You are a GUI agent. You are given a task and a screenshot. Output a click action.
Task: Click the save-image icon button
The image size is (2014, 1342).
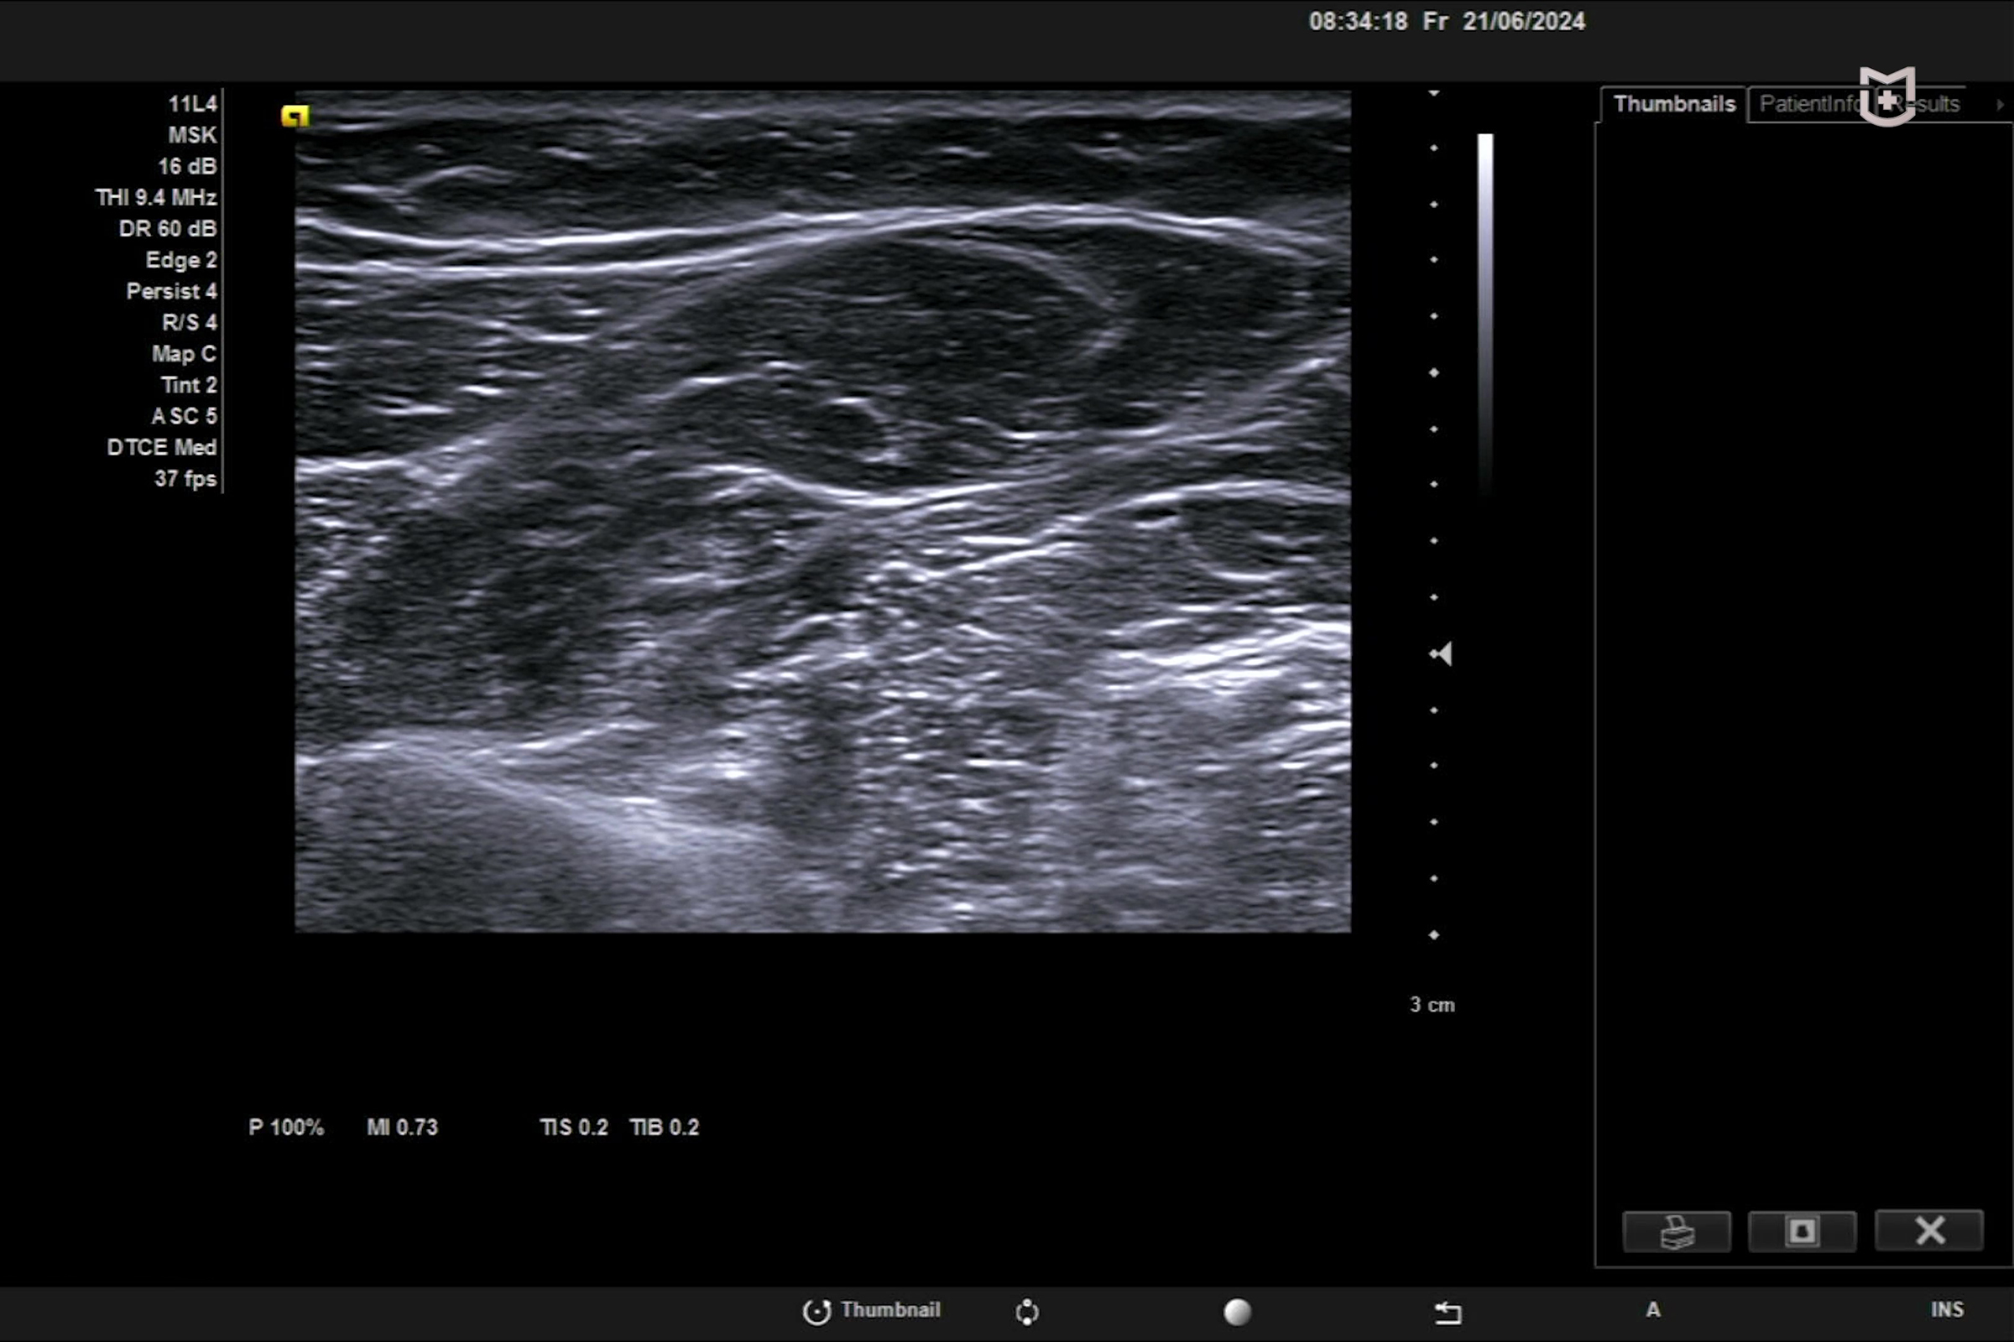pos(1802,1231)
